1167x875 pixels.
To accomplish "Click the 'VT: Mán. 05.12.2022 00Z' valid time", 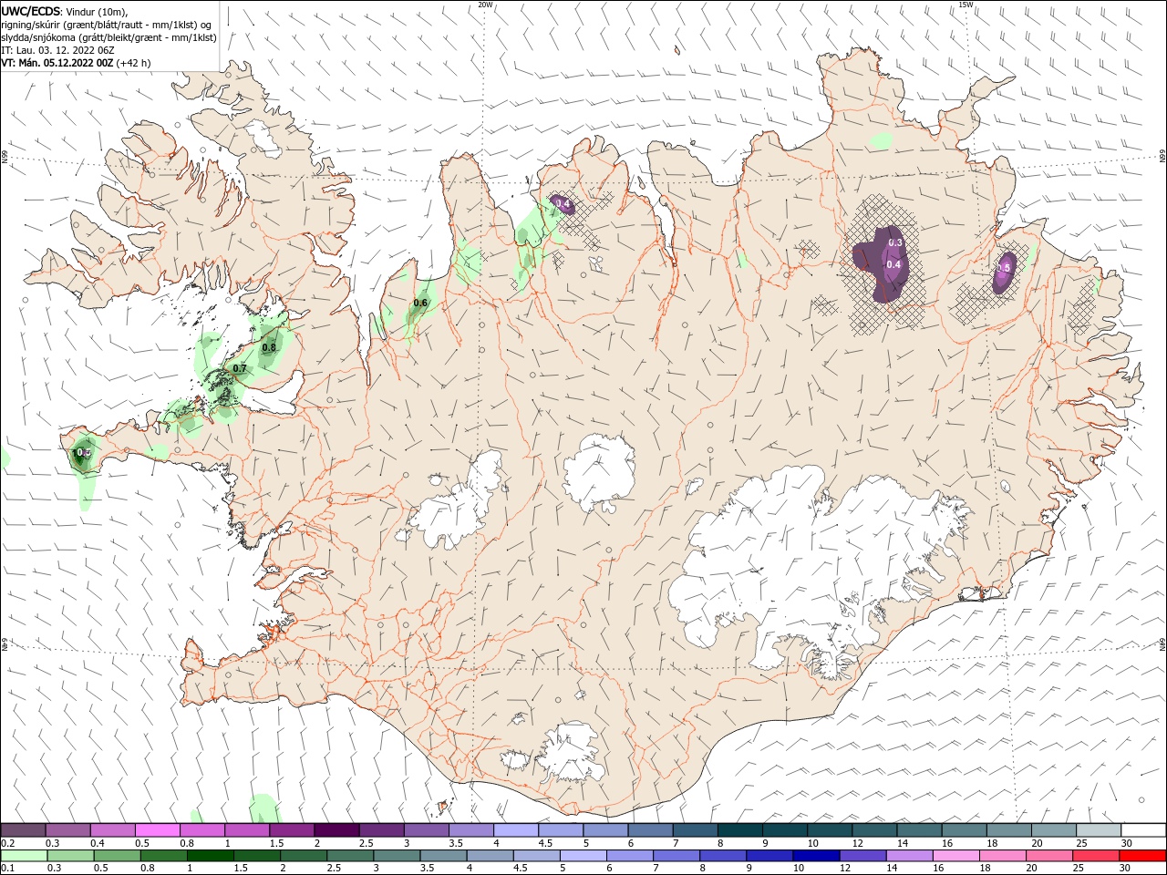I will point(57,64).
